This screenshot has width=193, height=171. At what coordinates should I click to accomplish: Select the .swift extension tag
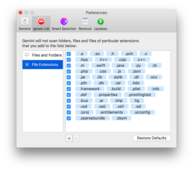(x=100, y=65)
